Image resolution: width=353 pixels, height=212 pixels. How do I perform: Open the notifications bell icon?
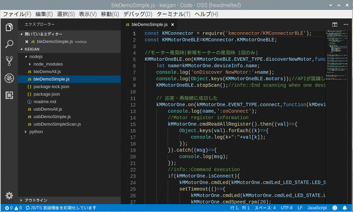[x=345, y=208]
